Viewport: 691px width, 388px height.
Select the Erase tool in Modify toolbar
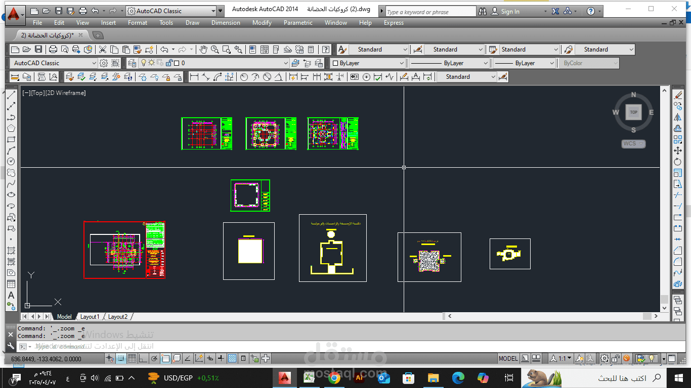click(678, 94)
